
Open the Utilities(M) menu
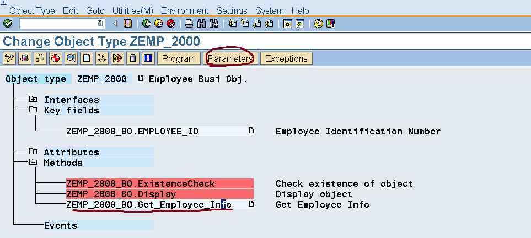[x=133, y=11]
